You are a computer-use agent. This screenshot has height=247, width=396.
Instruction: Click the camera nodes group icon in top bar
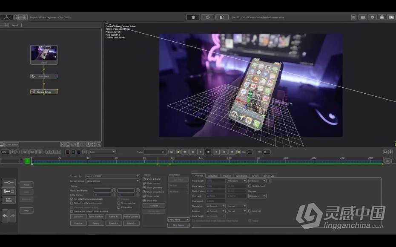193,17
